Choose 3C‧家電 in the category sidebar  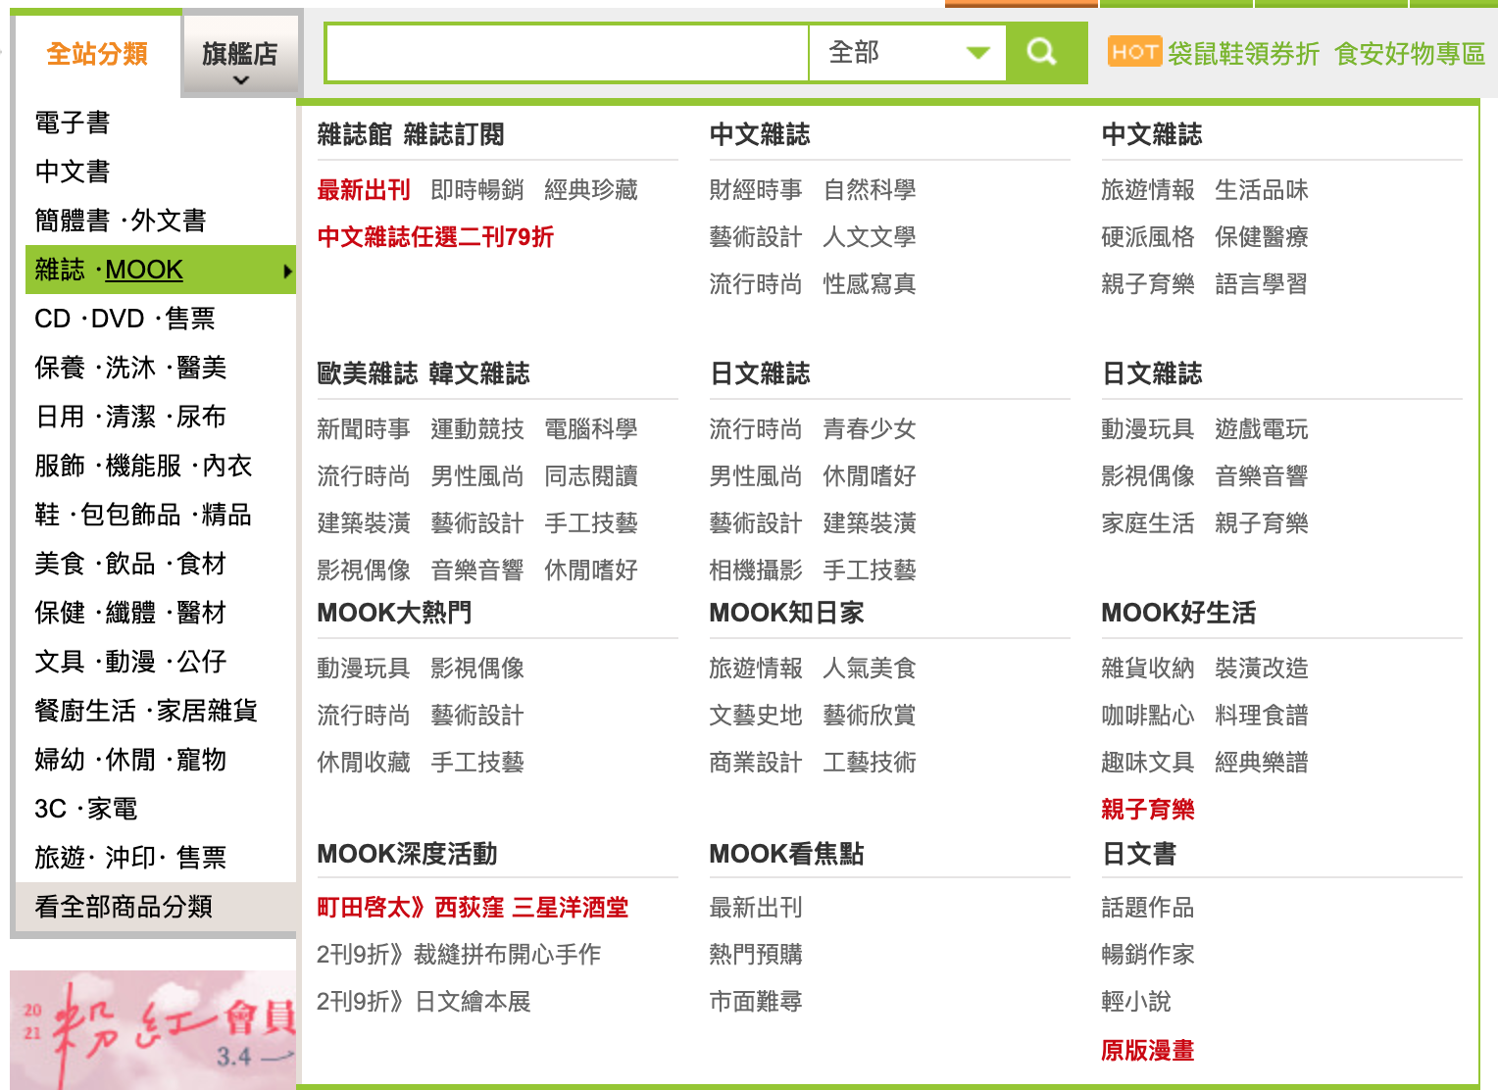(x=86, y=809)
